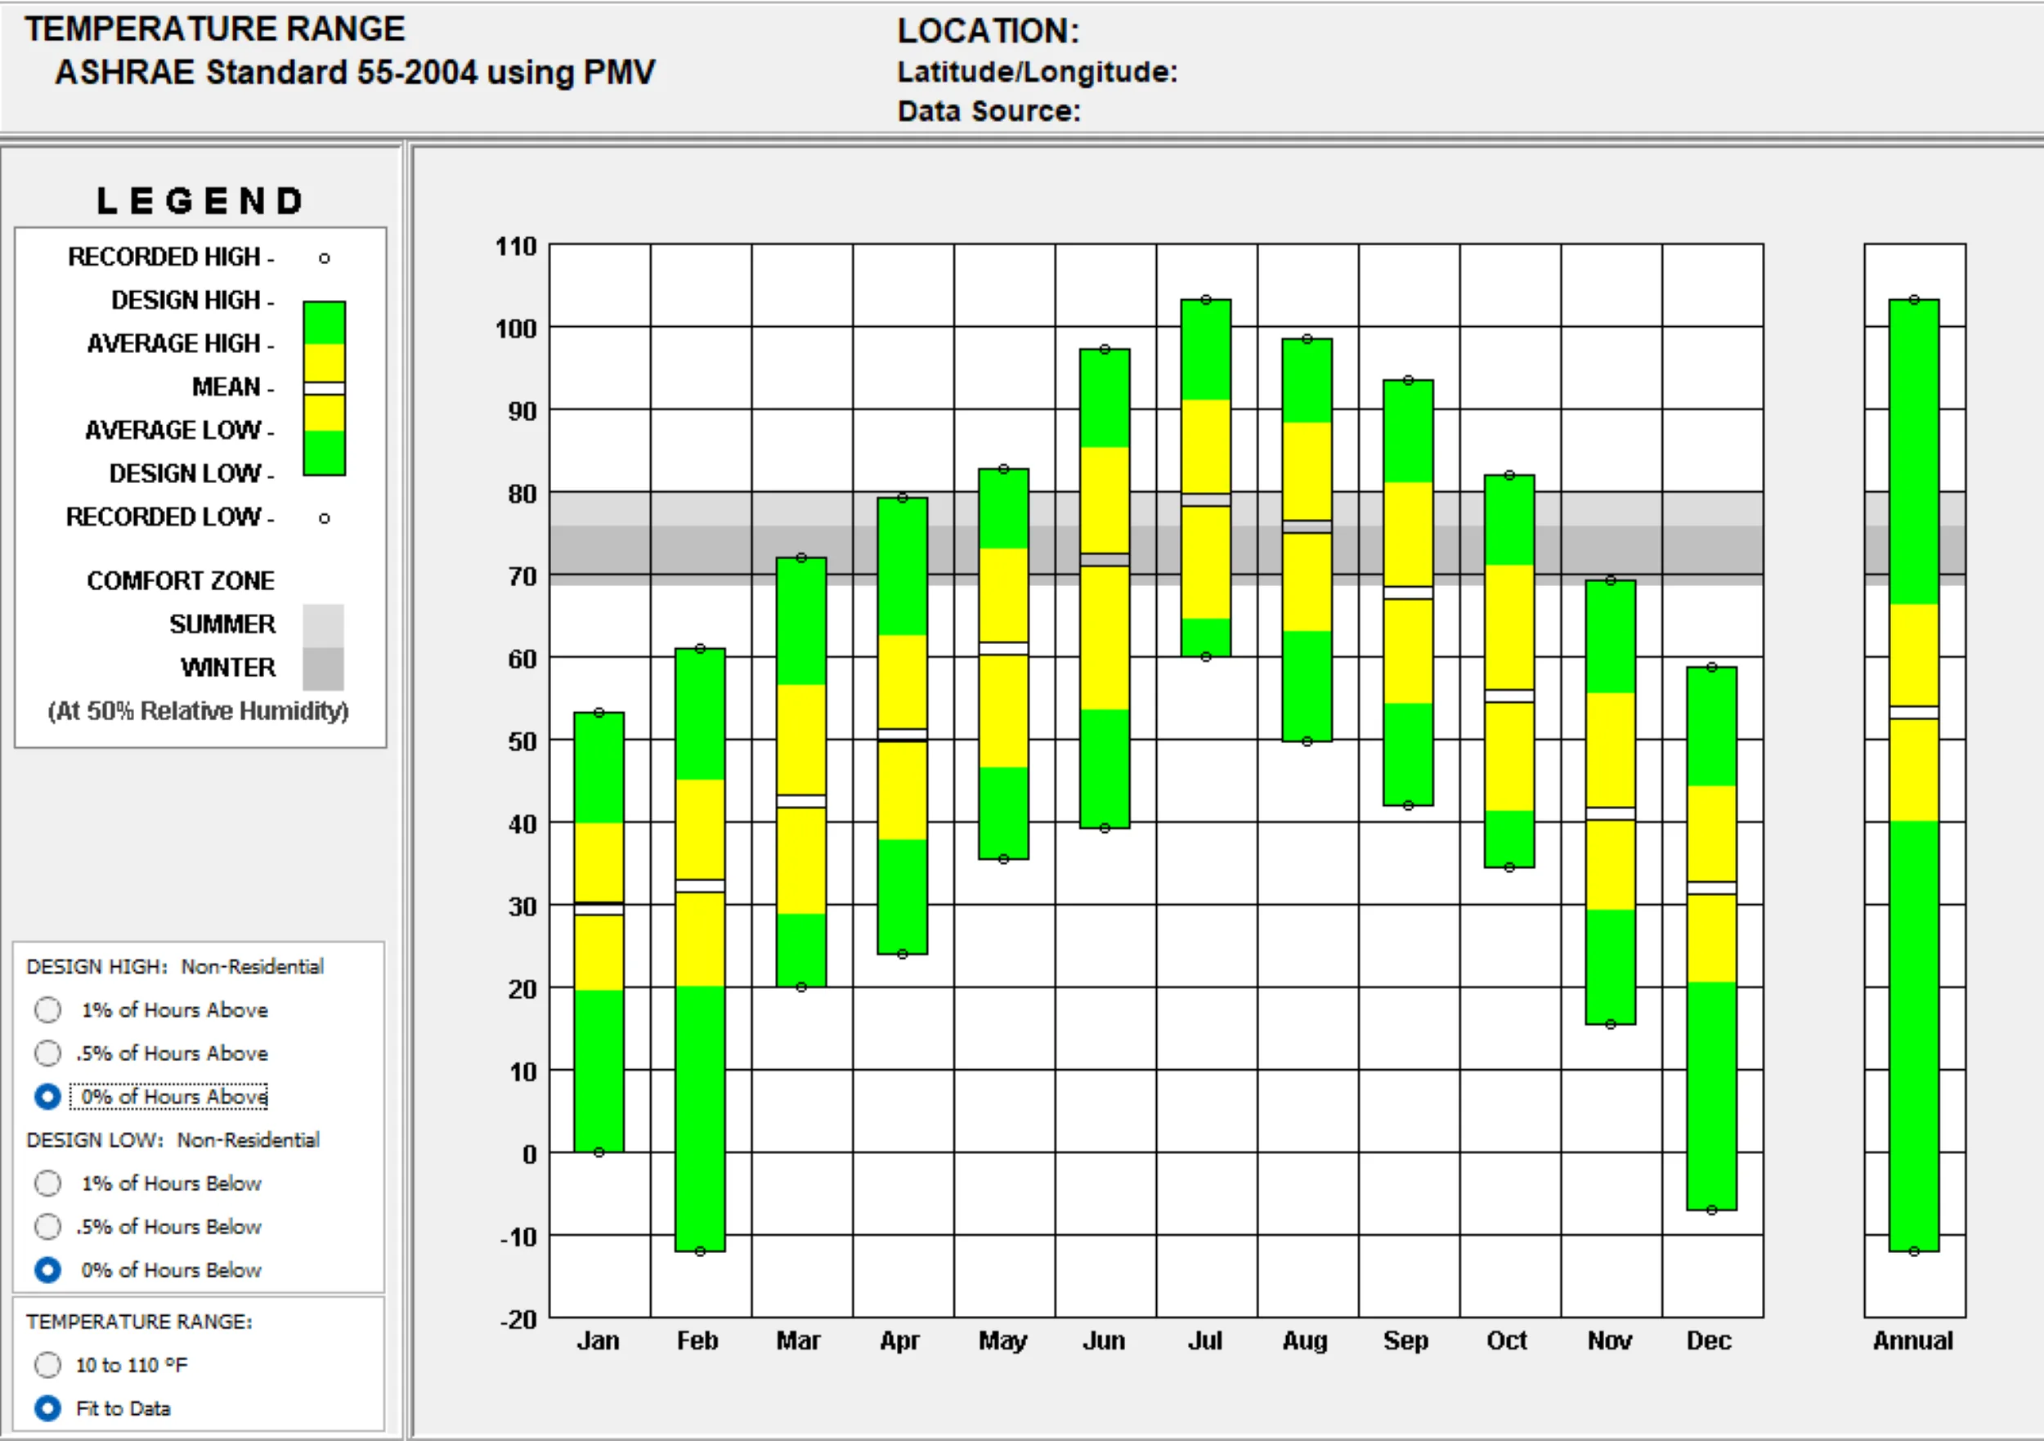The height and width of the screenshot is (1441, 2044).
Task: Click the 'Data Source:' header text
Action: (x=989, y=111)
